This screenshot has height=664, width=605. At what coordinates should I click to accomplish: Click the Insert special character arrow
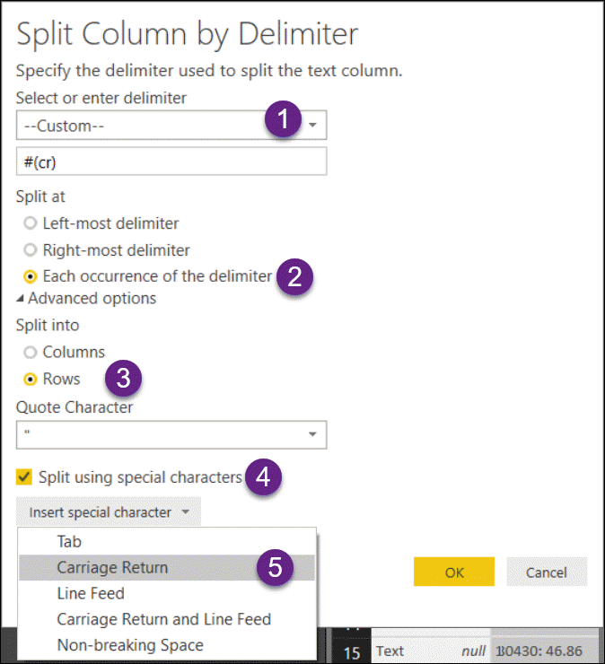tap(185, 511)
